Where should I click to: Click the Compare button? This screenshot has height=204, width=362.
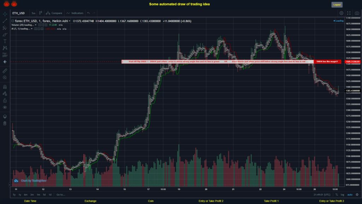click(54, 13)
